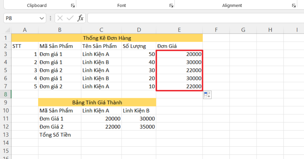The height and width of the screenshot is (159, 304).
Task: Click 'Linh Kiện B' in row 6
Action: [x=101, y=78]
